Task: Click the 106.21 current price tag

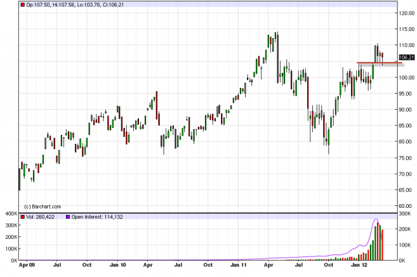Action: pos(407,57)
